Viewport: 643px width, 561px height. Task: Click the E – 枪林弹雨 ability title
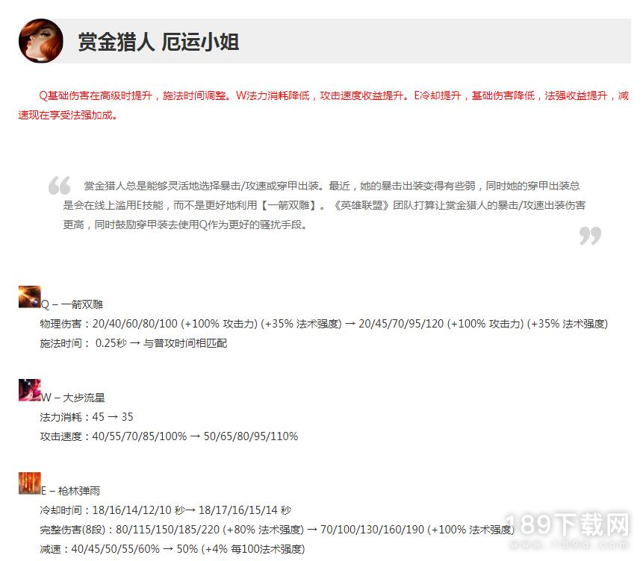(70, 491)
